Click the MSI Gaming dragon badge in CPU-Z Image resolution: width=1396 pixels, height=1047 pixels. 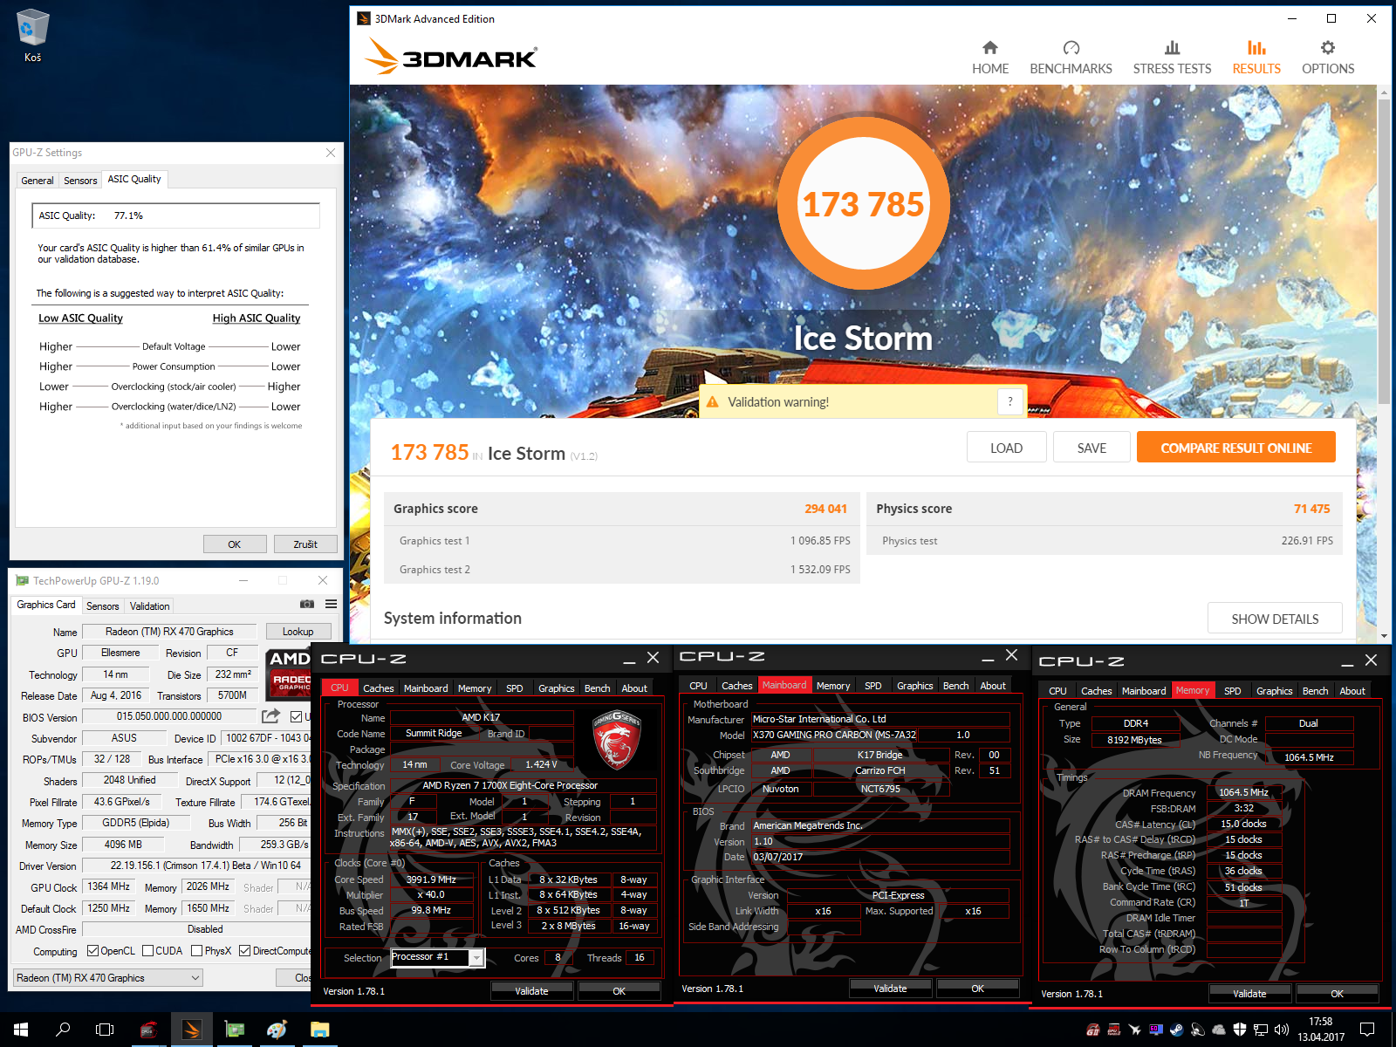coord(618,739)
